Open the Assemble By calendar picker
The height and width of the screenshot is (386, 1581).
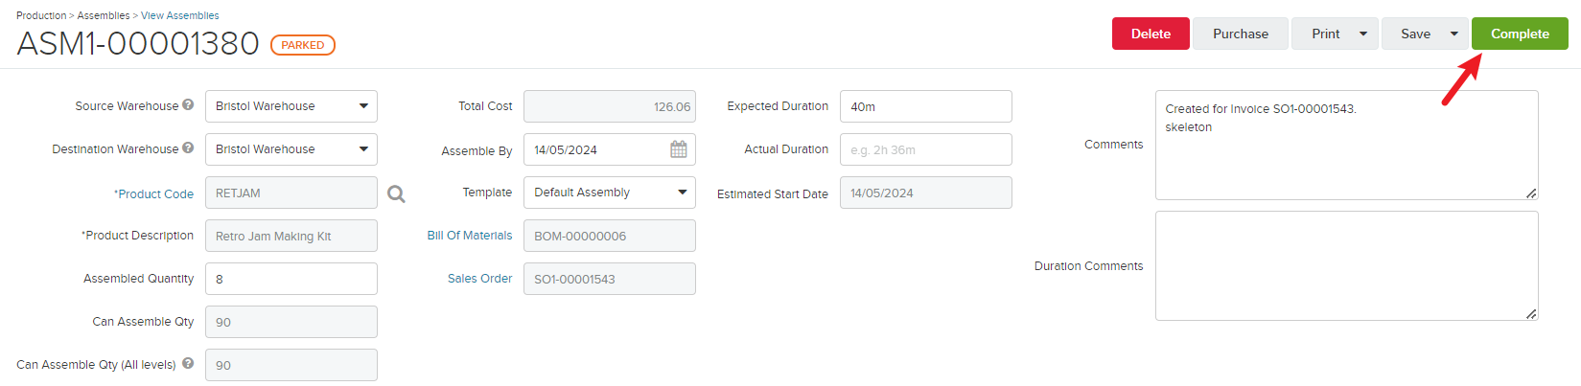coord(679,149)
